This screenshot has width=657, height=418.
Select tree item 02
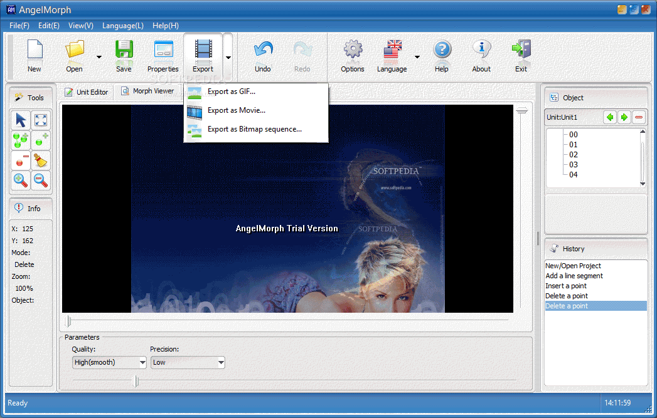(573, 155)
